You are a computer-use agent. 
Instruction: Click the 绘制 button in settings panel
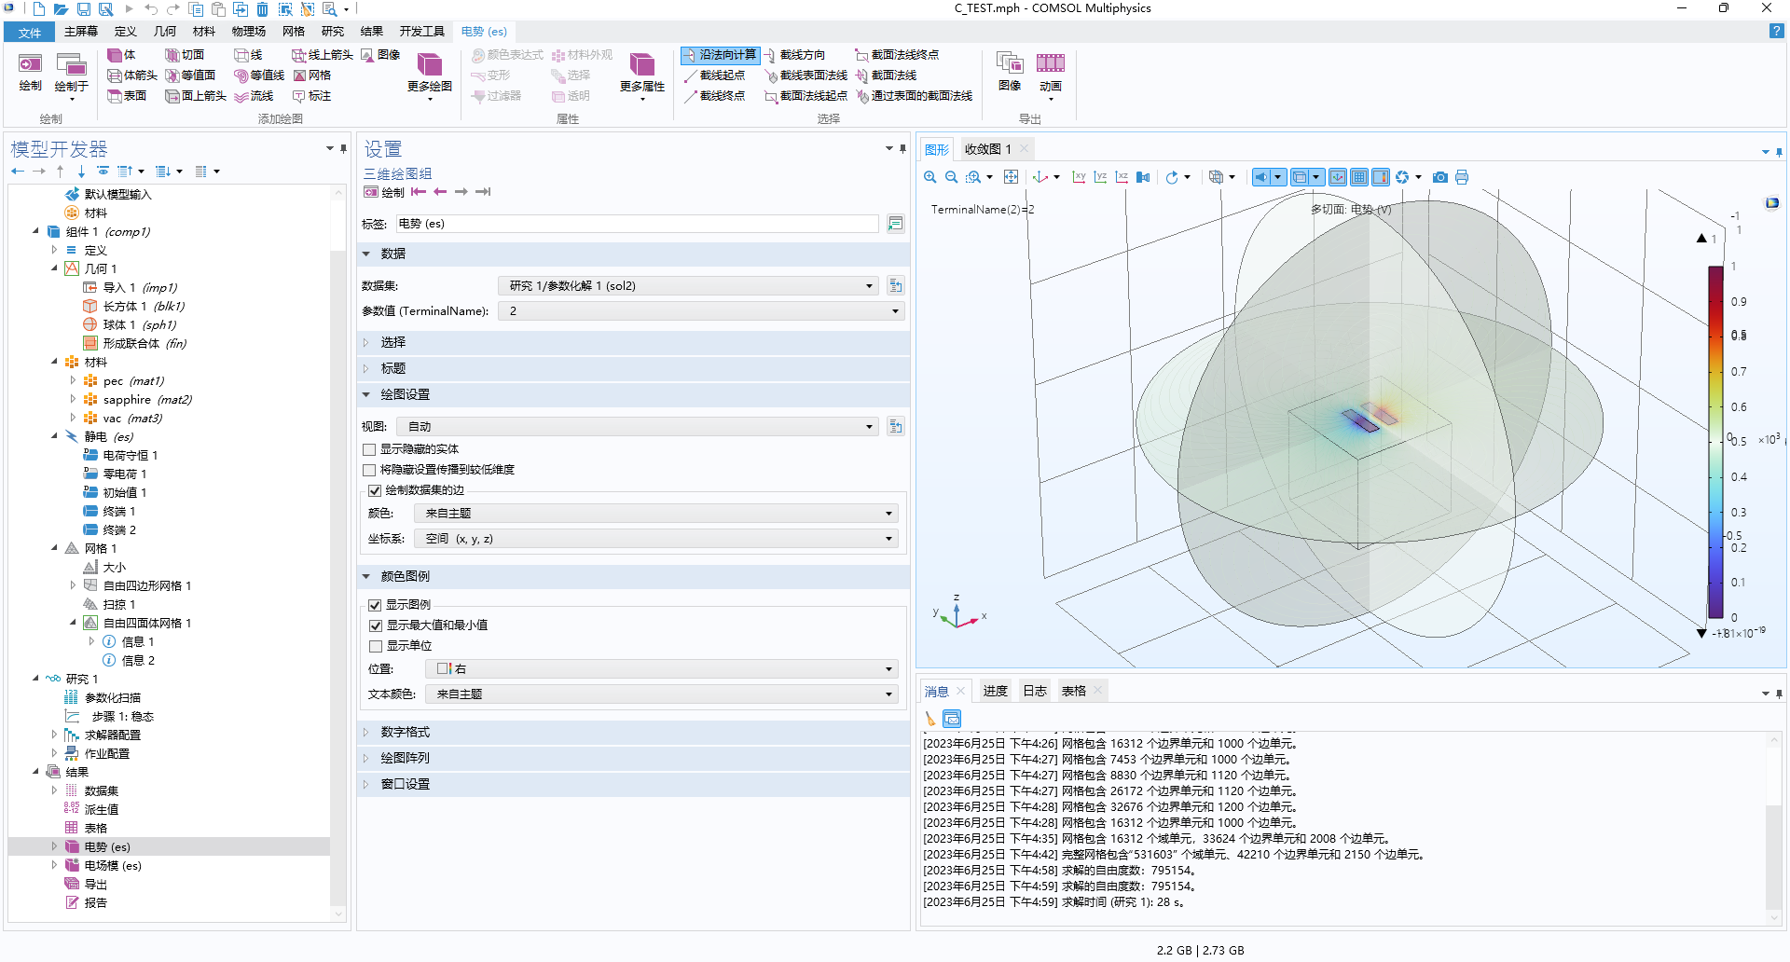pos(384,192)
